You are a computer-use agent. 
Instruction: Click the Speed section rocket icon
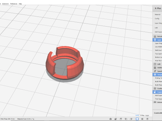(155, 71)
